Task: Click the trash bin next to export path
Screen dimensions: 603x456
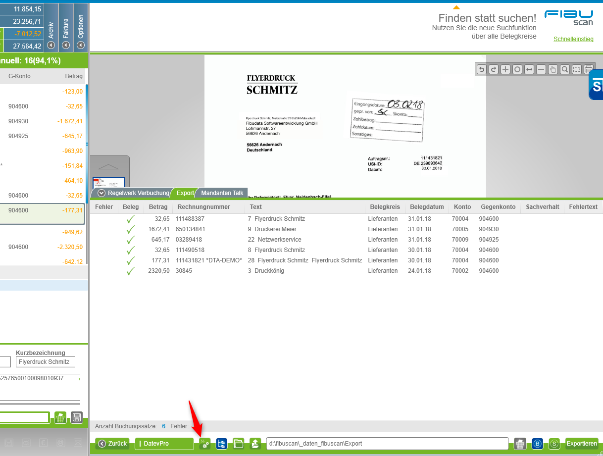Action: coord(520,444)
